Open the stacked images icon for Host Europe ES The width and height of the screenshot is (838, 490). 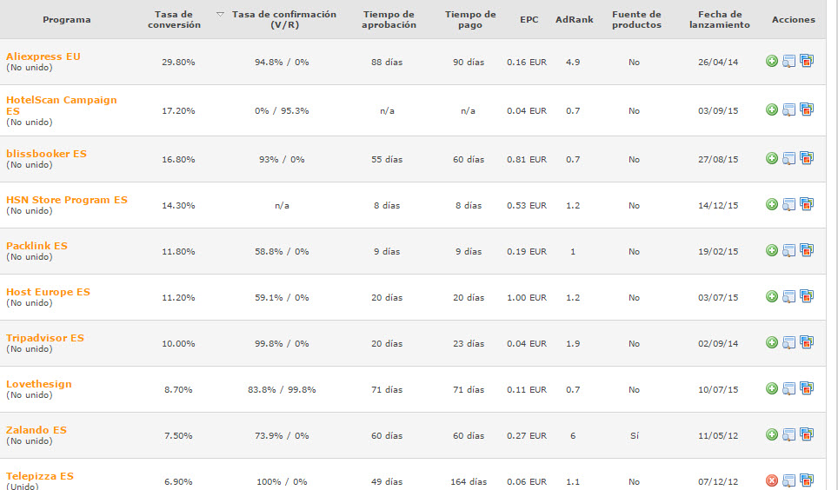pyautogui.click(x=807, y=295)
